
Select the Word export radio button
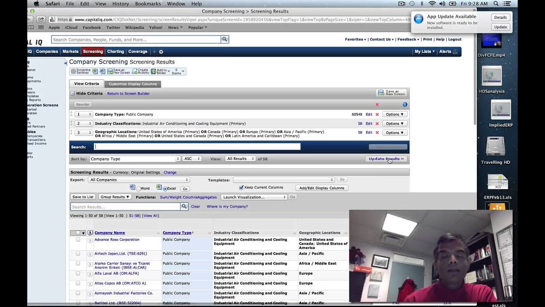point(138,188)
